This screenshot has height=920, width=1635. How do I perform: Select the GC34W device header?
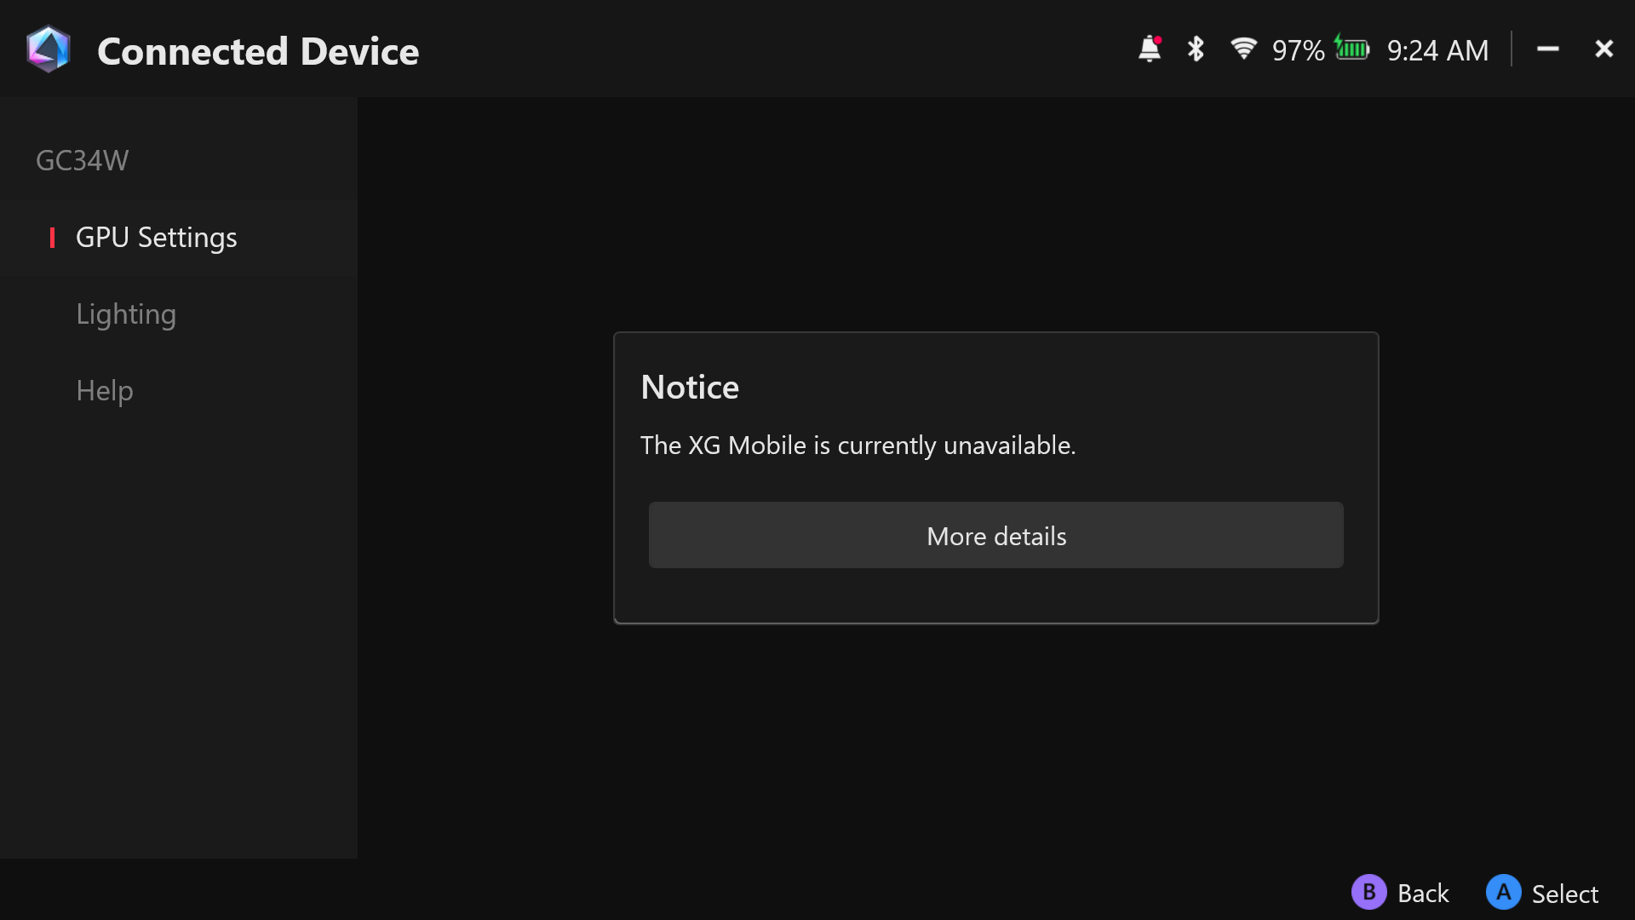coord(83,160)
